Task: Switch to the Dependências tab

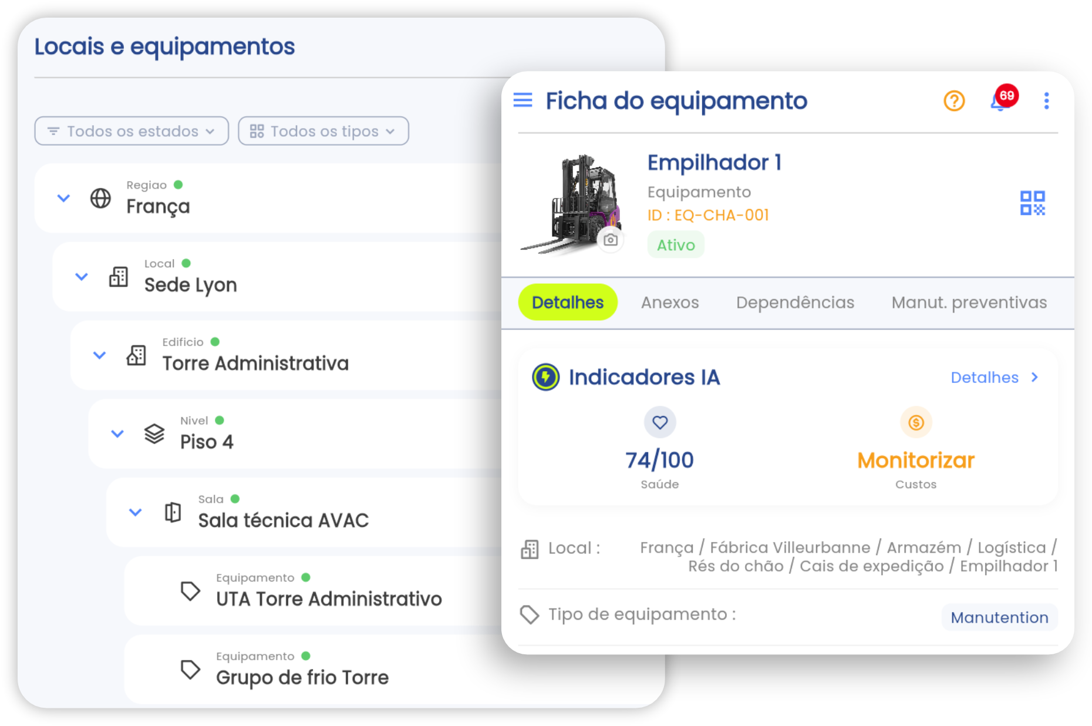Action: [795, 302]
